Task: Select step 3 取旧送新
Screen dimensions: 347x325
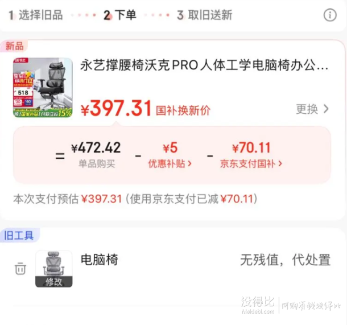Action: pos(204,15)
